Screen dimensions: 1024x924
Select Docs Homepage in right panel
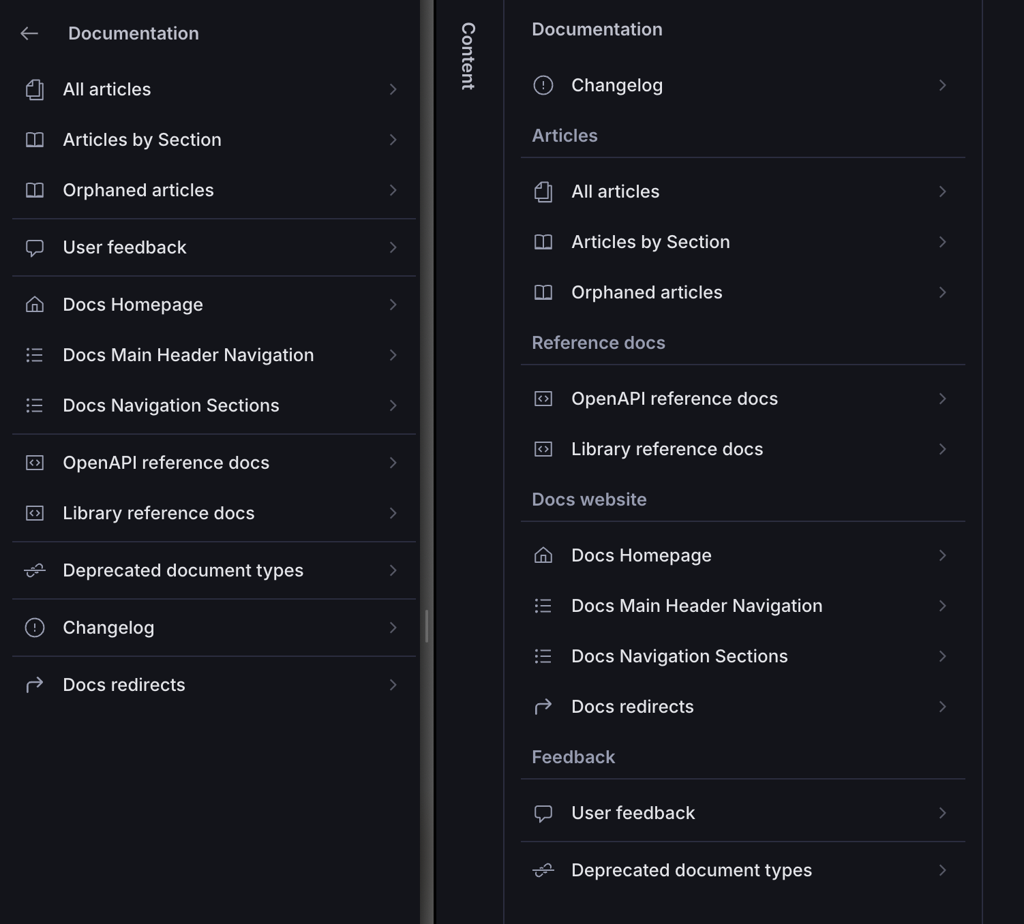tap(641, 555)
